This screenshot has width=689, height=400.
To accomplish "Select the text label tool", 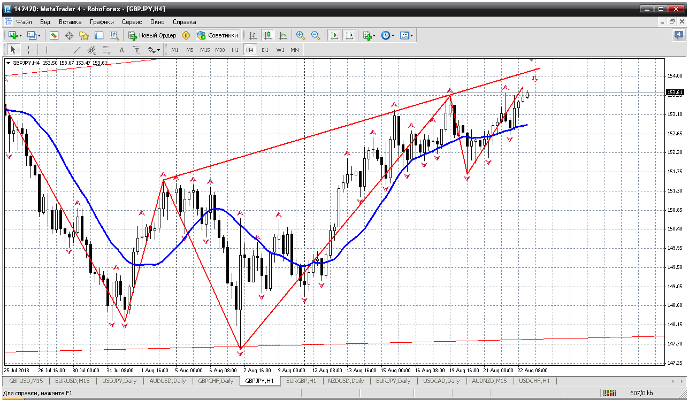I will [x=137, y=50].
